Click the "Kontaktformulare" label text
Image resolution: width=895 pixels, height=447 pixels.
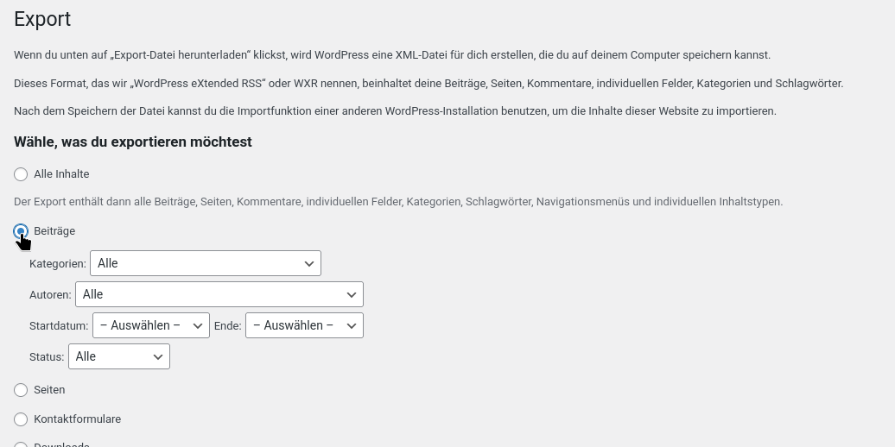click(x=77, y=419)
